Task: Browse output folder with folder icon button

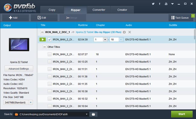Action: 93,114
